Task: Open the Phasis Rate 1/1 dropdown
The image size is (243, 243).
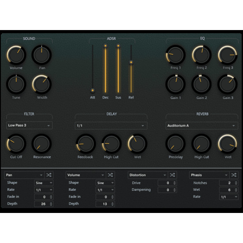Action: click(x=229, y=197)
